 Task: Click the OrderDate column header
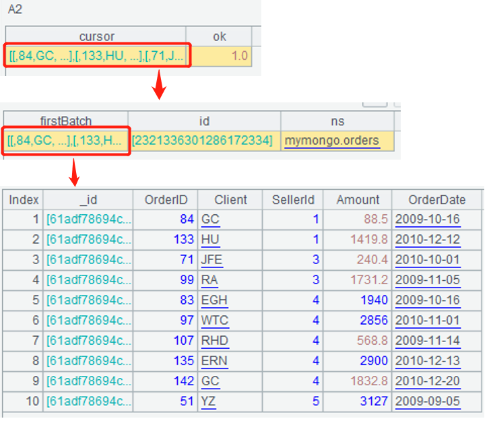point(437,199)
